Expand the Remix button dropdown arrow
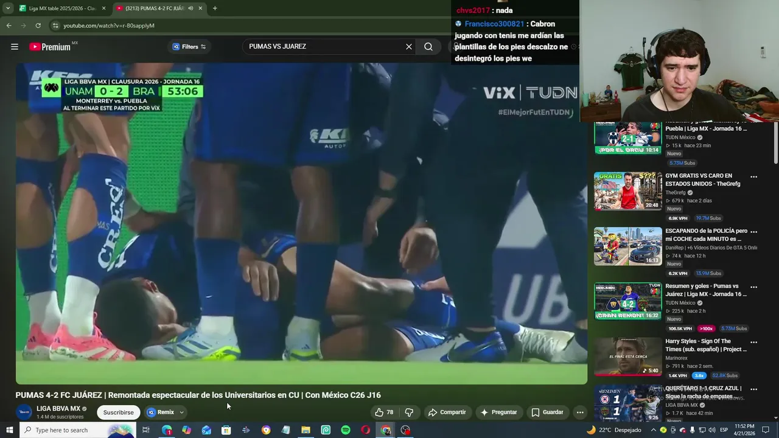Viewport: 779px width, 438px height. [181, 412]
